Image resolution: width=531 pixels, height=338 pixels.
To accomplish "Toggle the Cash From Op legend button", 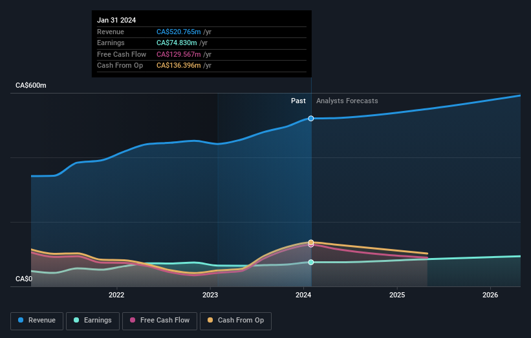I will (x=235, y=321).
